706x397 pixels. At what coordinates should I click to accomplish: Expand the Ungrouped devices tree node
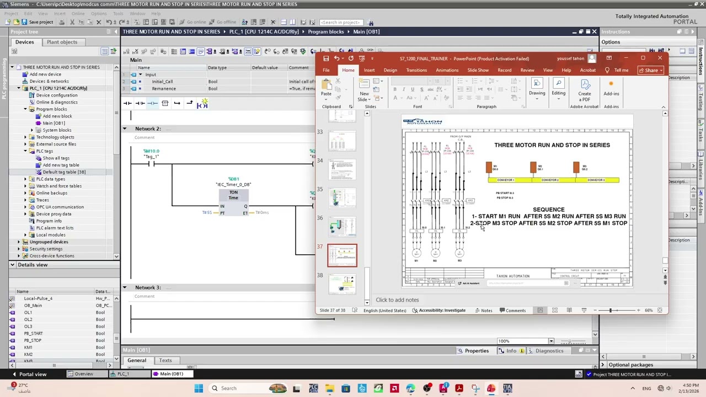(x=18, y=242)
